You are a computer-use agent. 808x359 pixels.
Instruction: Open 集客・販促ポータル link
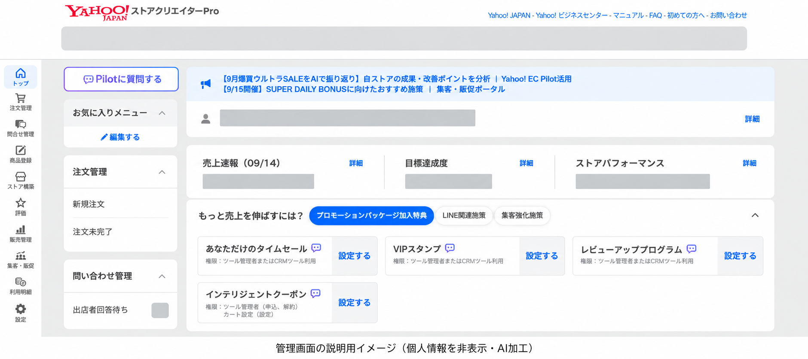point(471,89)
